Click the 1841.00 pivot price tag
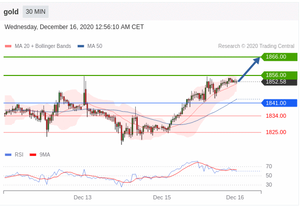300x207 pixels. tap(279, 103)
